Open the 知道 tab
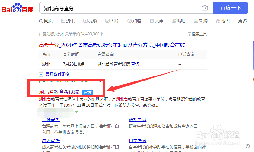This screenshot has height=152, width=254. (134, 21)
